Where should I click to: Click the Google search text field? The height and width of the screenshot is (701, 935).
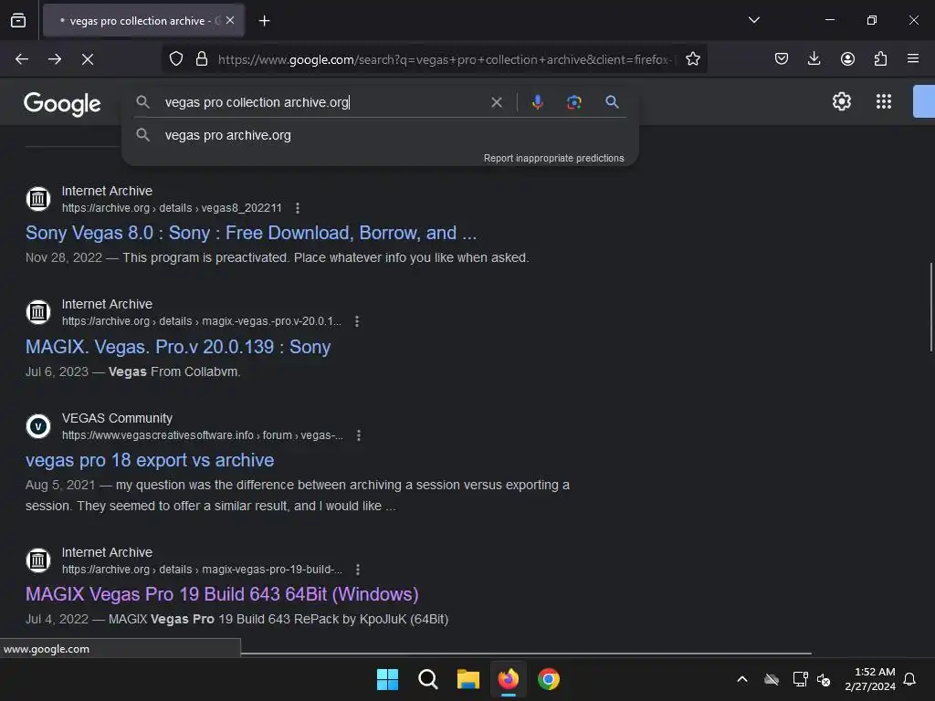tap(322, 102)
